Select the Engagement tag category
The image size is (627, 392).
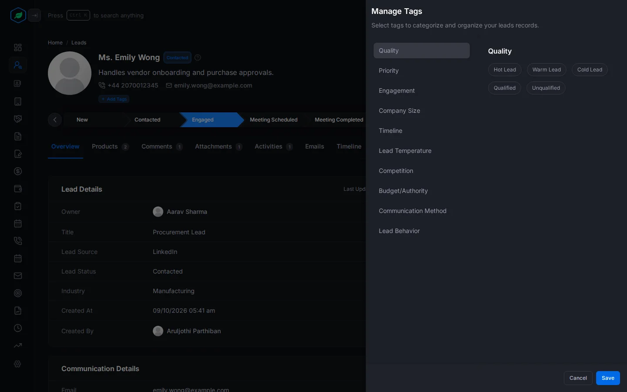pyautogui.click(x=421, y=91)
